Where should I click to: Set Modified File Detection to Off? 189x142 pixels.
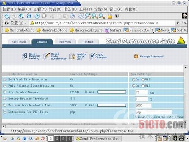pos(143,80)
